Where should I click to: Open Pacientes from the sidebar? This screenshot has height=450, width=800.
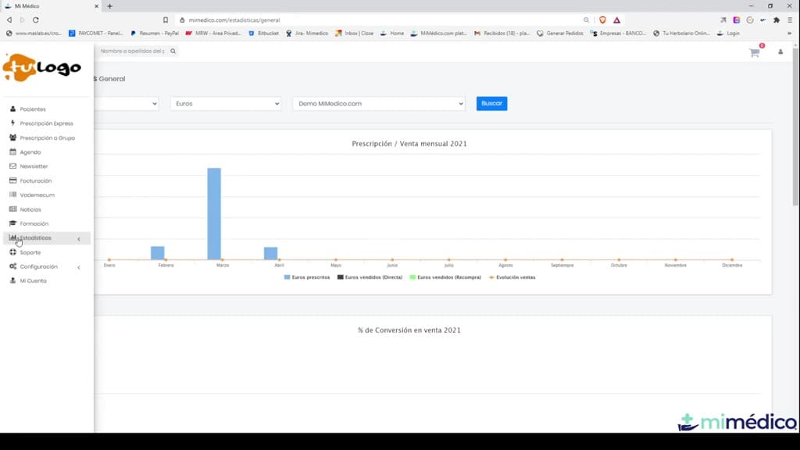coord(33,109)
